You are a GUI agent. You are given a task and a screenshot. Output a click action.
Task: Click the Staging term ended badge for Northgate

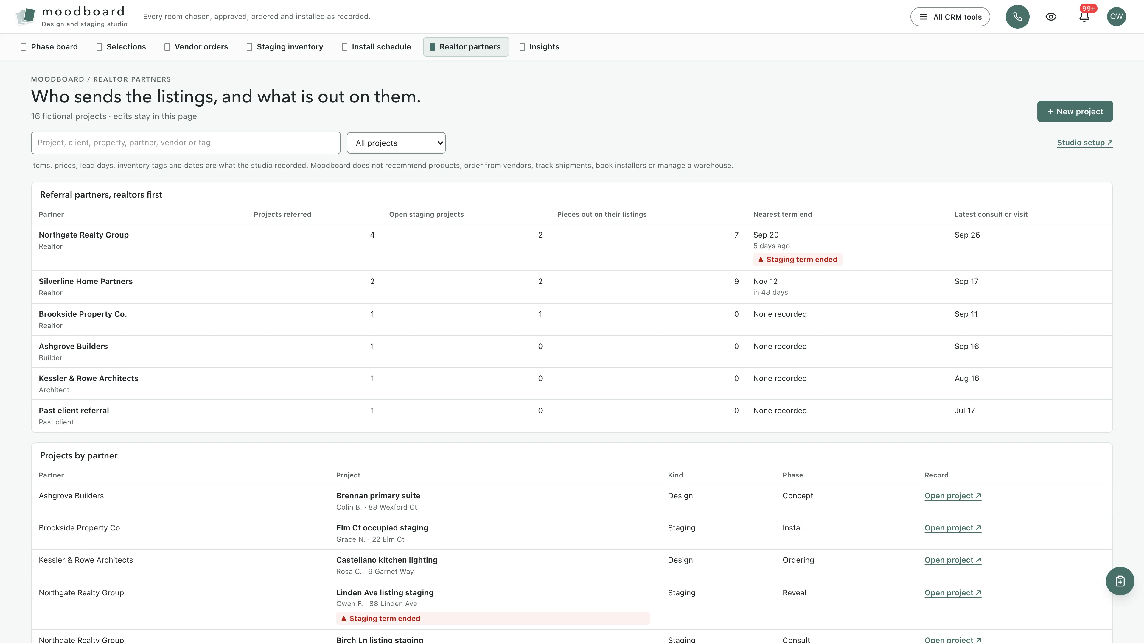coord(798,260)
